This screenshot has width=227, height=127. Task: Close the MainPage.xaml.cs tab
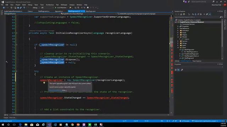[84, 11]
